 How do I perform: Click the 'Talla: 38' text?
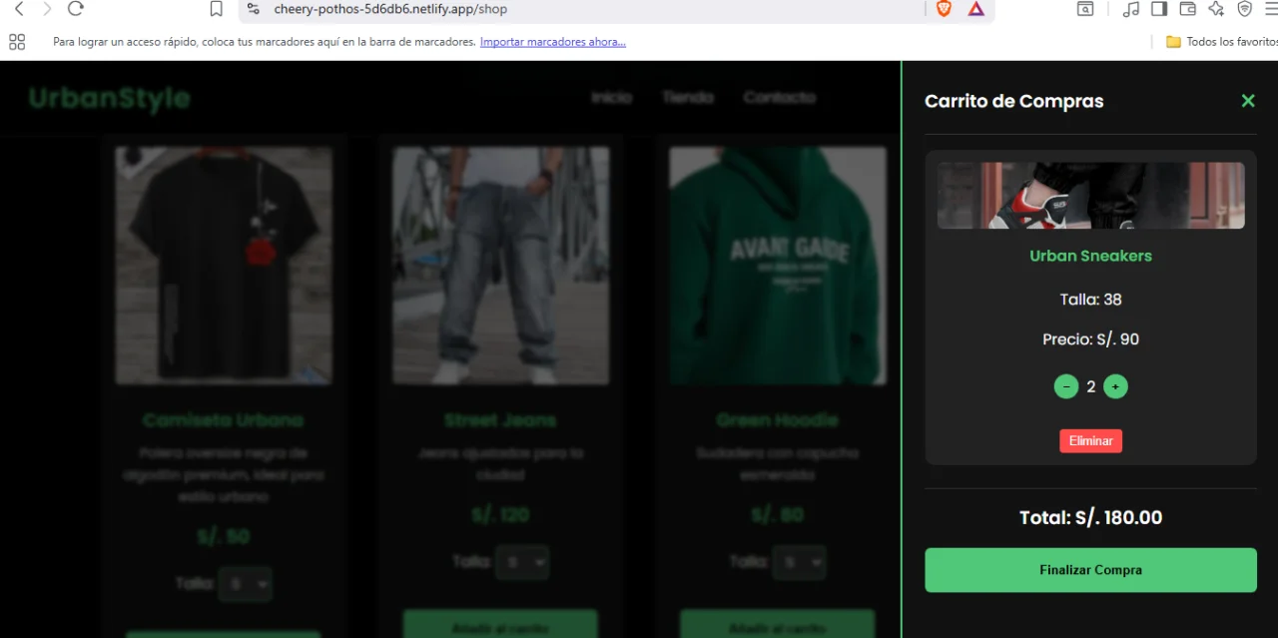click(x=1090, y=300)
